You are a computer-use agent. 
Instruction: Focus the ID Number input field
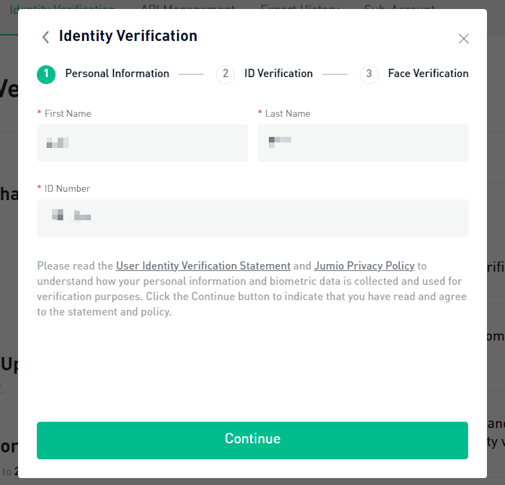click(253, 218)
